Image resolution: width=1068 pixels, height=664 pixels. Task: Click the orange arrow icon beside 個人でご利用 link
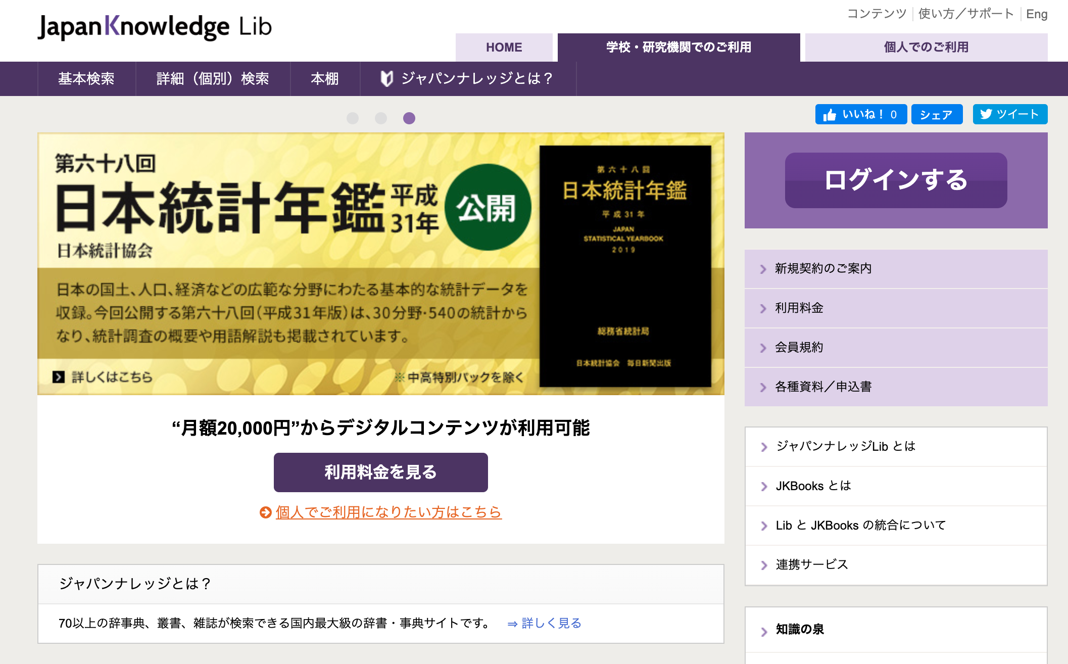point(266,512)
